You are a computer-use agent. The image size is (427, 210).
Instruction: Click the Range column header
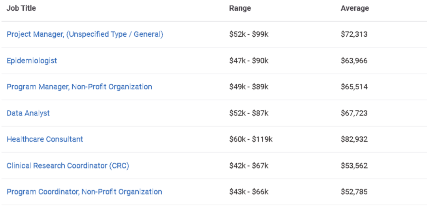(x=240, y=8)
